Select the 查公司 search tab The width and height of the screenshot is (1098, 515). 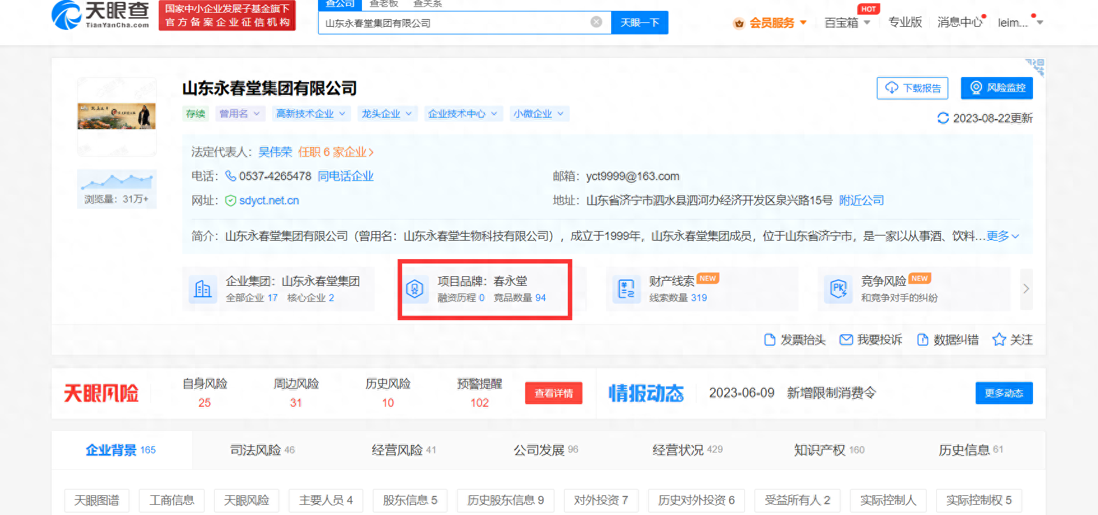[x=340, y=4]
